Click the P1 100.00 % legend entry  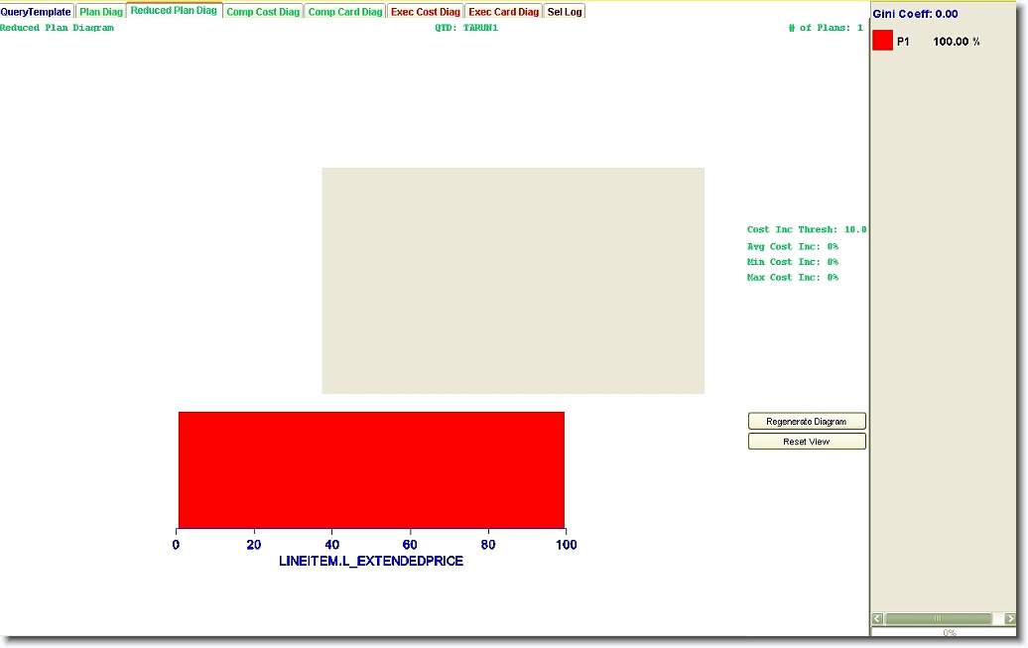coord(938,42)
